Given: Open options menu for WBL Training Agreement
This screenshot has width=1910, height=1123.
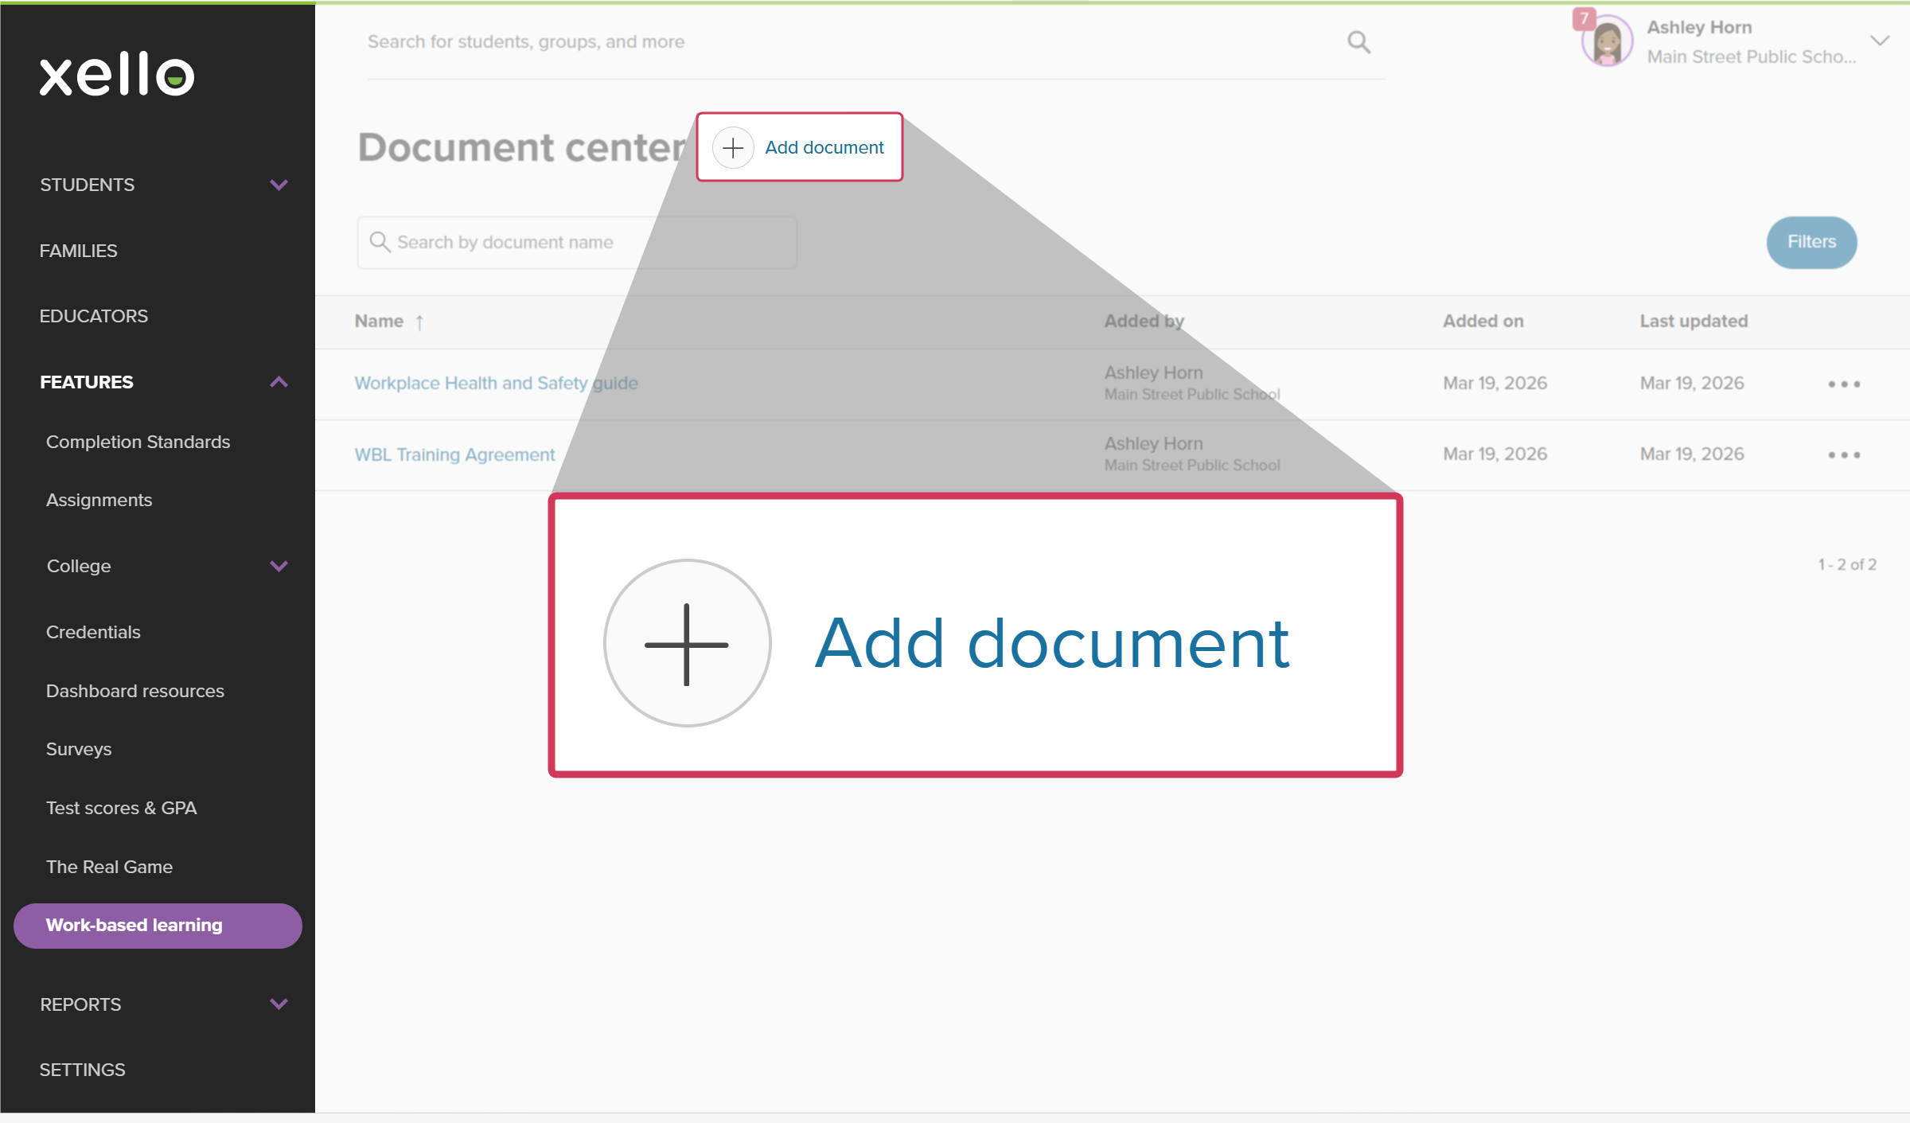Looking at the screenshot, I should pyautogui.click(x=1843, y=455).
